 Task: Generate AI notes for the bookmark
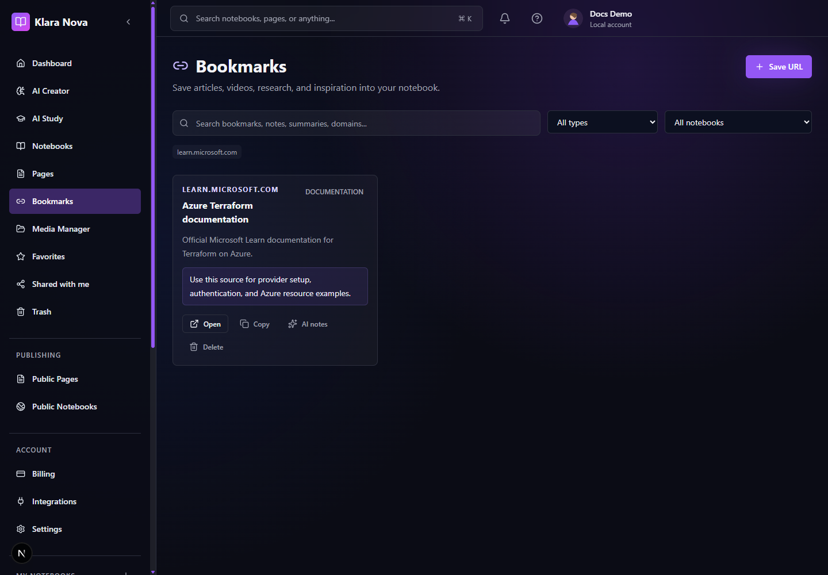click(308, 324)
